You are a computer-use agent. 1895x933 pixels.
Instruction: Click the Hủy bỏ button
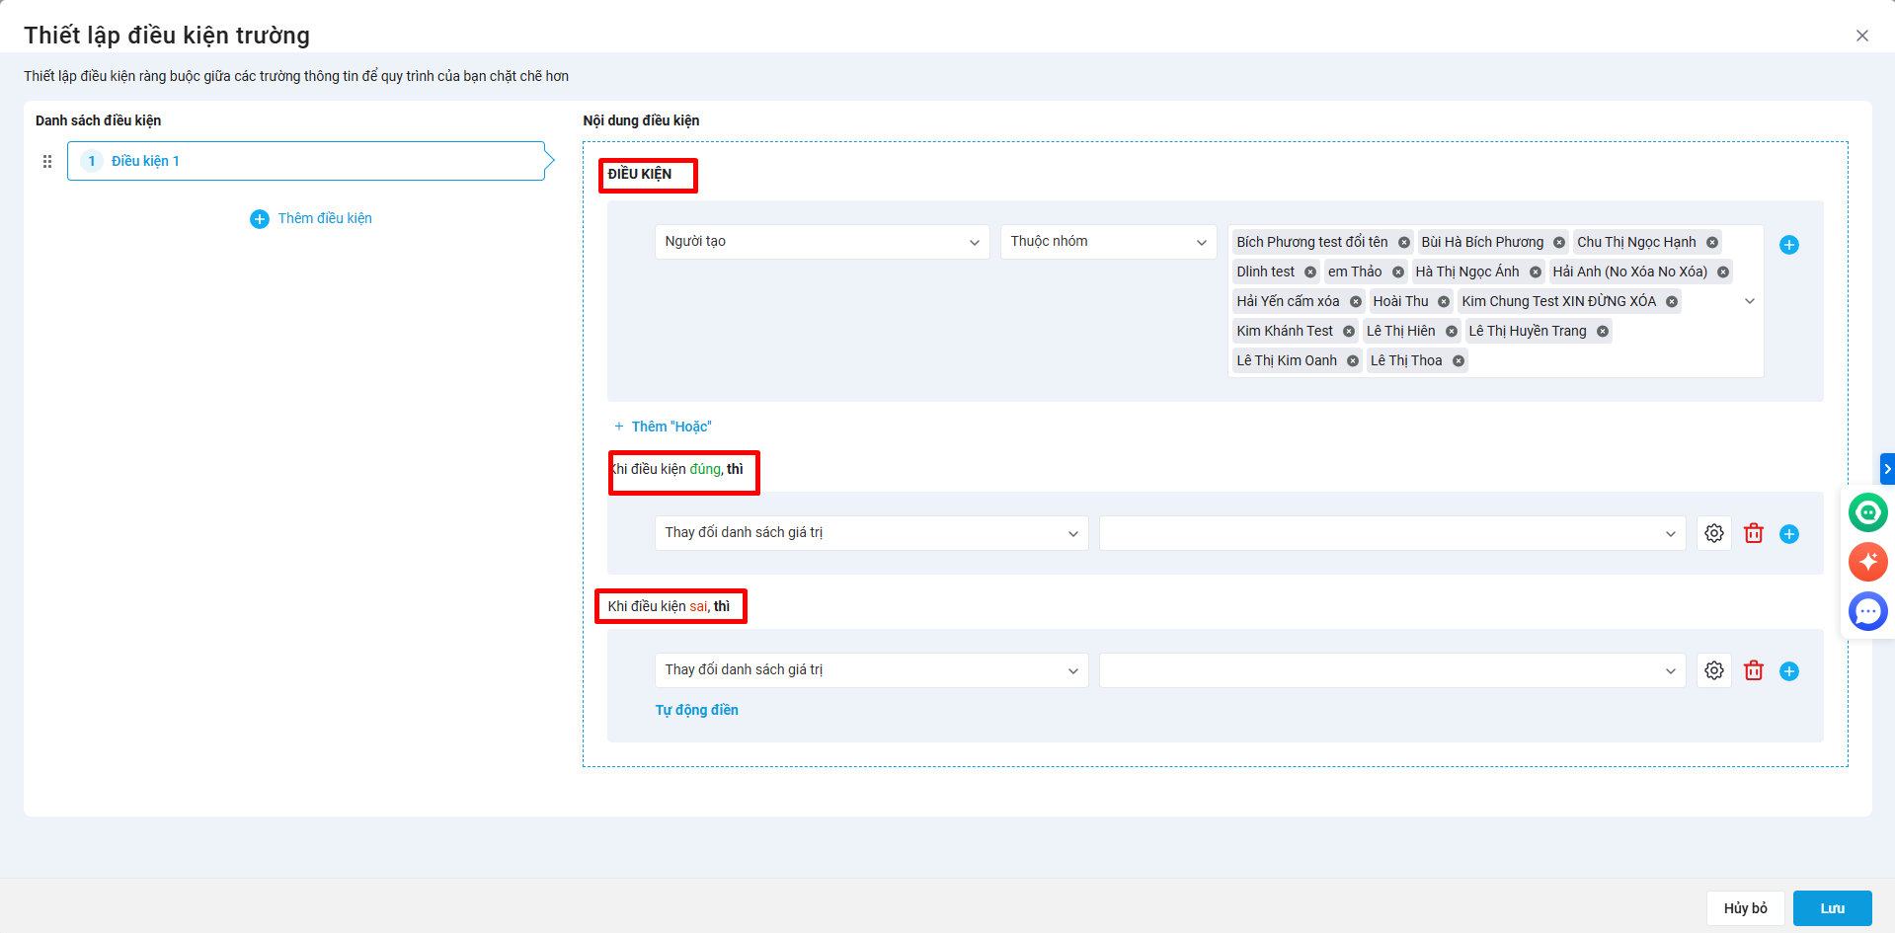[x=1746, y=908]
